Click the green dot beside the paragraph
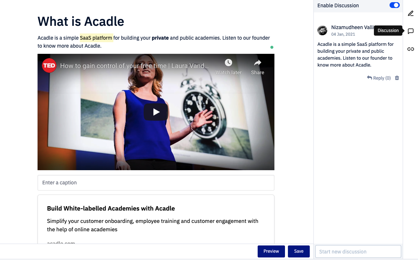418x260 pixels. (x=271, y=47)
